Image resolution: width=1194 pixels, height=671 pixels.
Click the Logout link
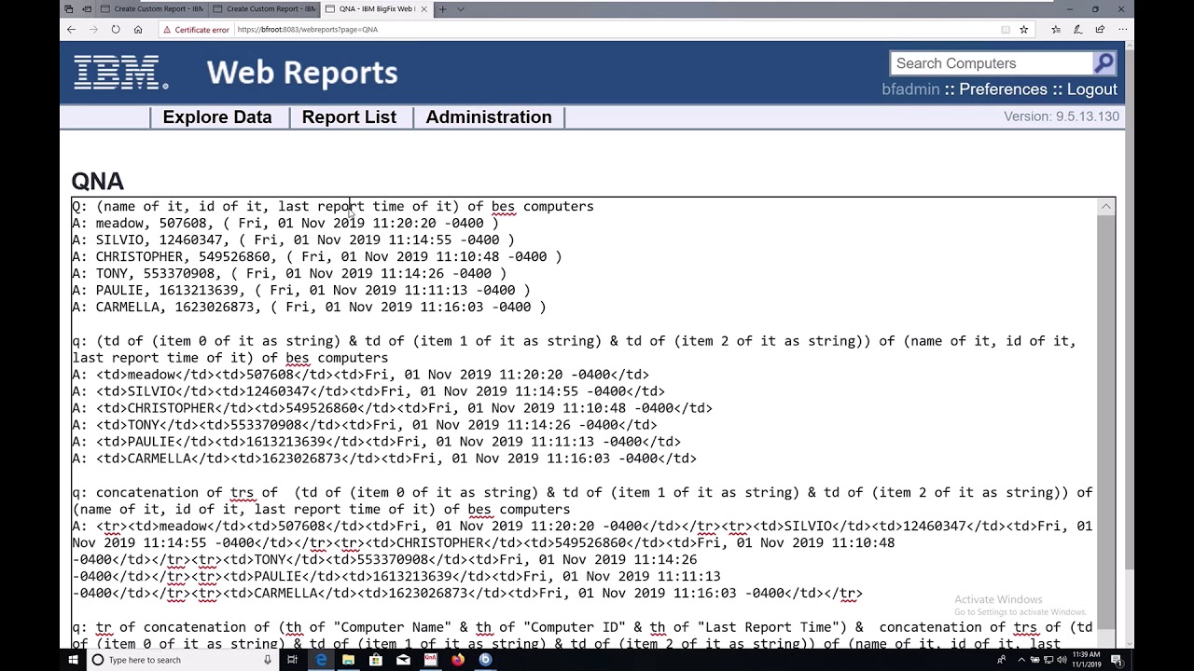tap(1092, 89)
